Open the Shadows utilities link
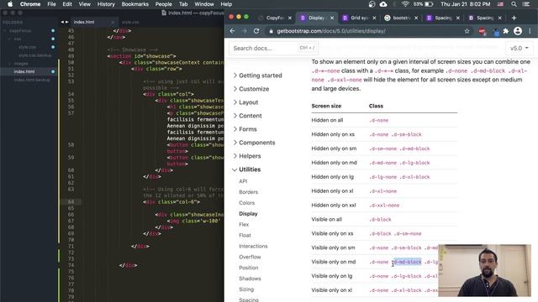 pos(250,279)
